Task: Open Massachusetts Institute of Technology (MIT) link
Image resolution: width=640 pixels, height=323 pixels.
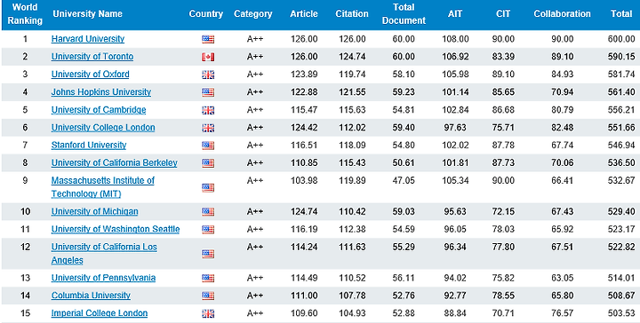Action: pyautogui.click(x=103, y=187)
